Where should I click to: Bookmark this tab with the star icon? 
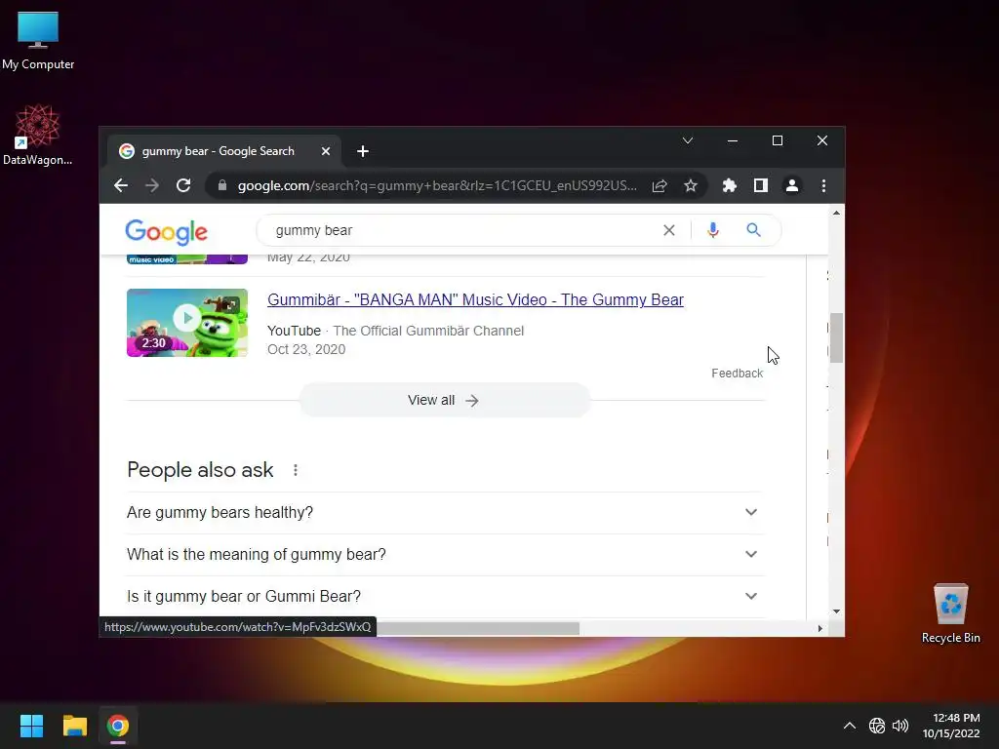(691, 185)
